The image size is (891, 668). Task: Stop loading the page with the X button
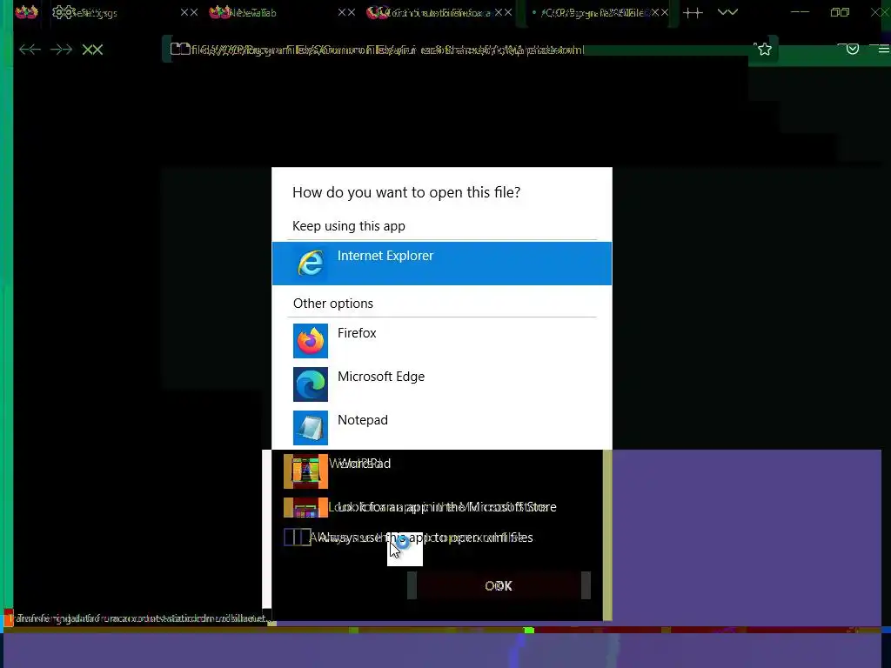92,50
